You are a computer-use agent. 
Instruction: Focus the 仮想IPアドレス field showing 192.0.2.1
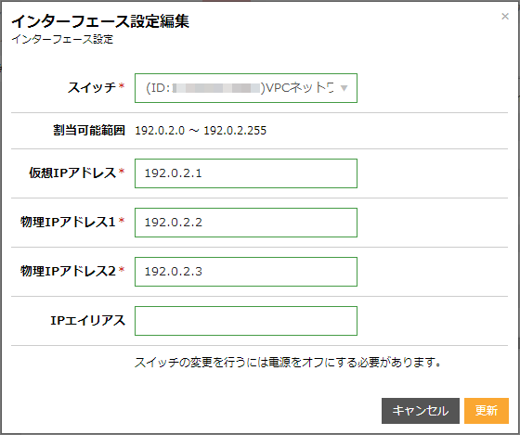[x=246, y=173]
